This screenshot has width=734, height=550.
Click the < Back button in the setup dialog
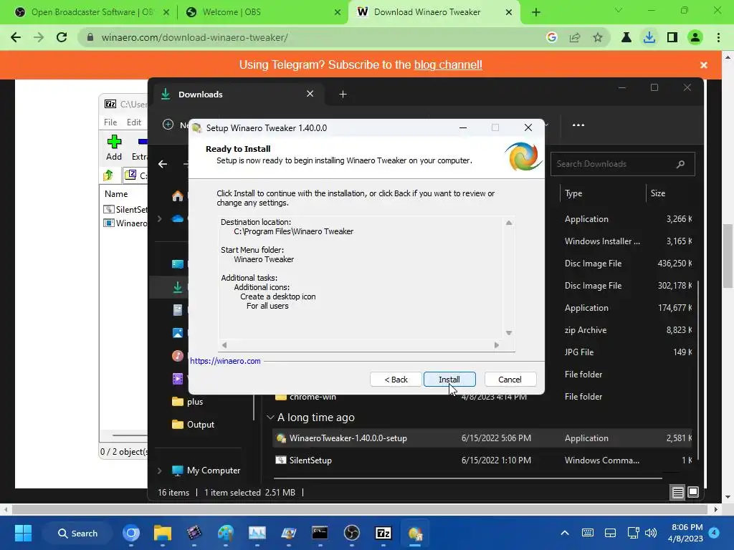click(396, 380)
